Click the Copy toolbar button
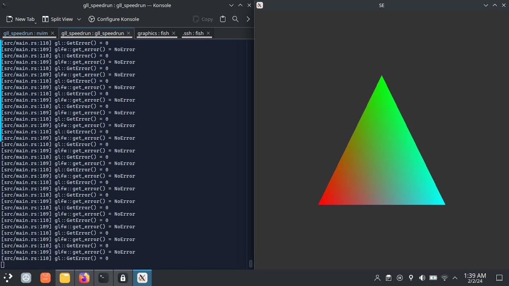Screen dimensions: 509x286 point(203,19)
